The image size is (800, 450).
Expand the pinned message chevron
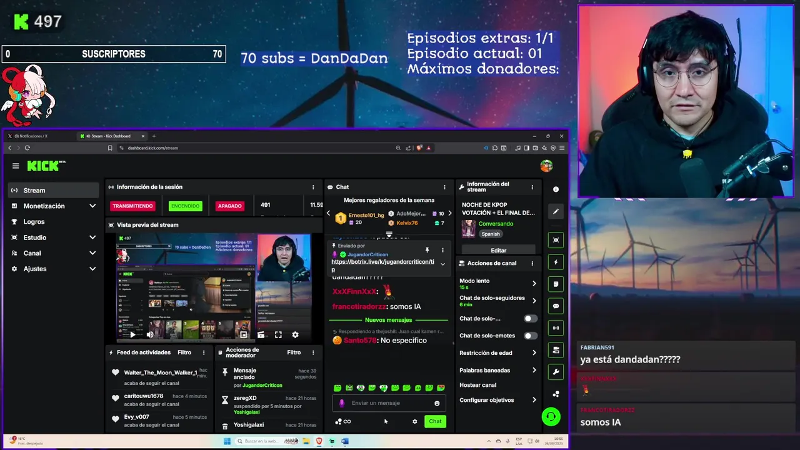click(442, 264)
